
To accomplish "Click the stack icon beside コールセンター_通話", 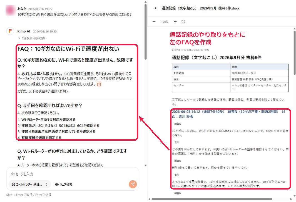I will click(13, 185).
